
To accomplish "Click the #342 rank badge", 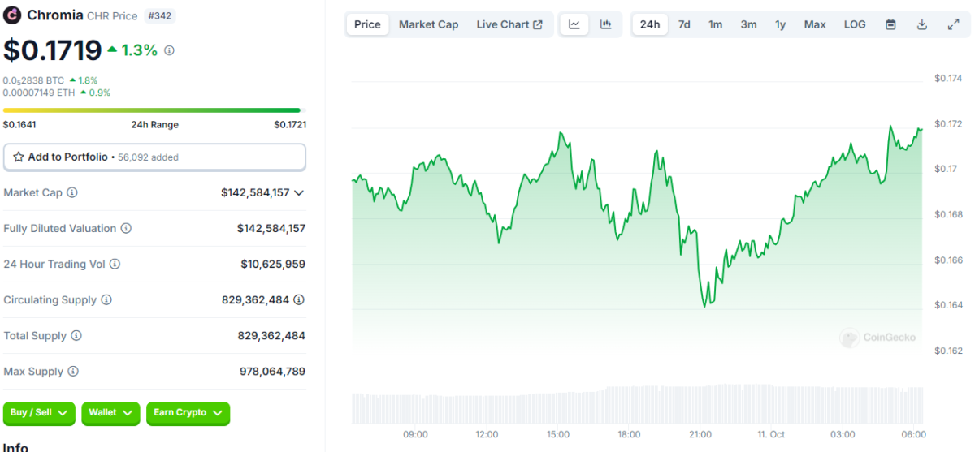I will [160, 15].
